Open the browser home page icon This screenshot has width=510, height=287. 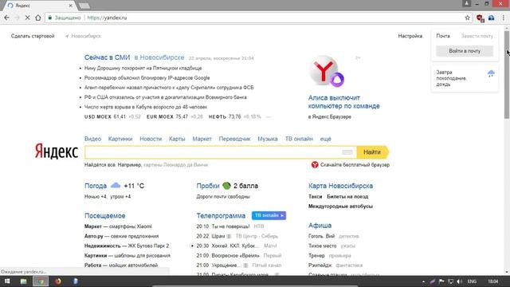[38, 18]
